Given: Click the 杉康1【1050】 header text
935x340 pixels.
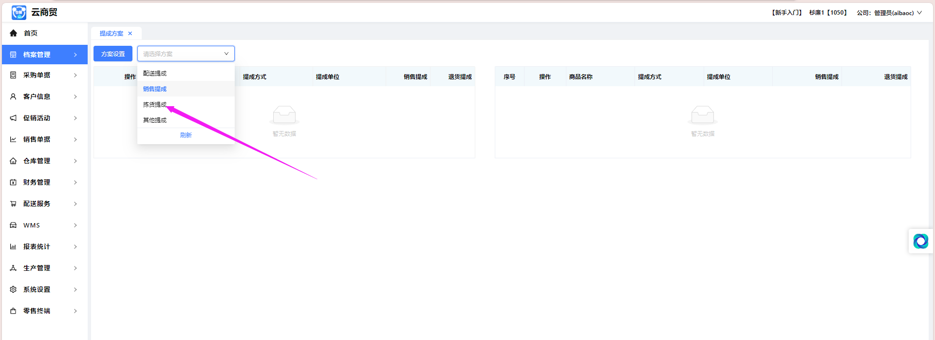Looking at the screenshot, I should 828,13.
